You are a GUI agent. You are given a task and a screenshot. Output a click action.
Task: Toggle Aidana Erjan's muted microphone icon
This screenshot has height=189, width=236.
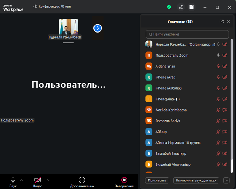(218, 66)
